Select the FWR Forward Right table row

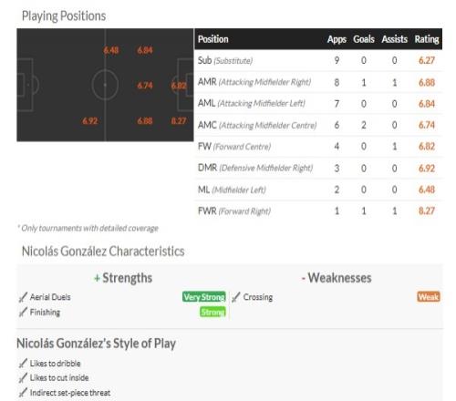coord(318,211)
